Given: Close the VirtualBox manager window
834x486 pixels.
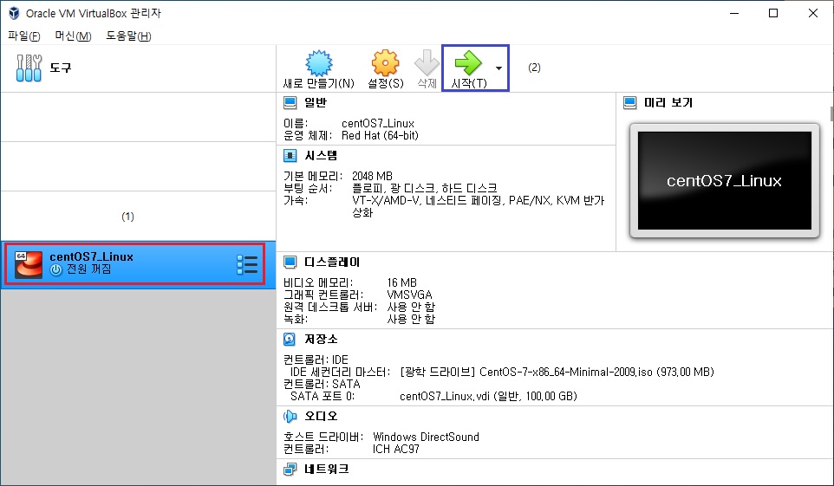Looking at the screenshot, I should (x=812, y=13).
